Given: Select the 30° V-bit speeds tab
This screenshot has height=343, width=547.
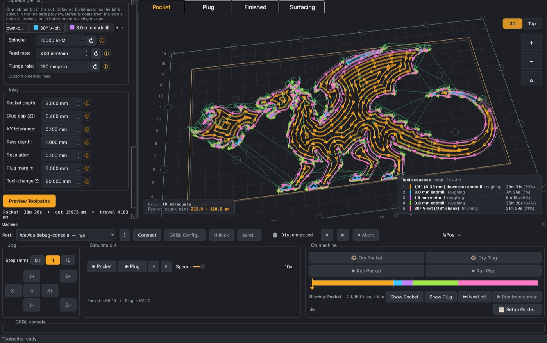Looking at the screenshot, I should click(47, 28).
